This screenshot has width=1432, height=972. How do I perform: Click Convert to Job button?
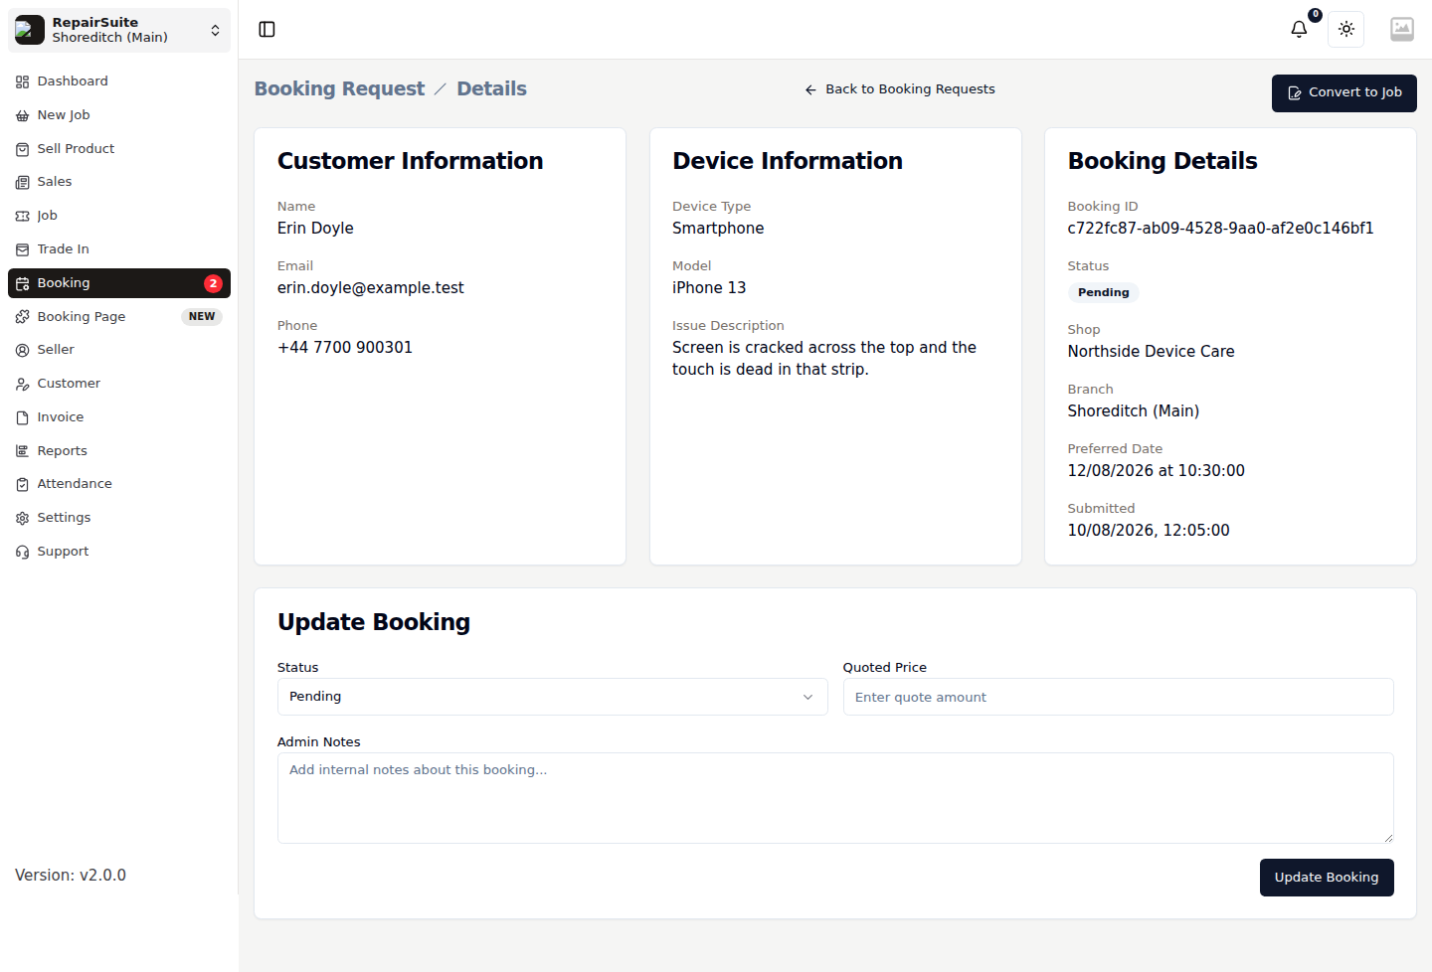[x=1343, y=93]
